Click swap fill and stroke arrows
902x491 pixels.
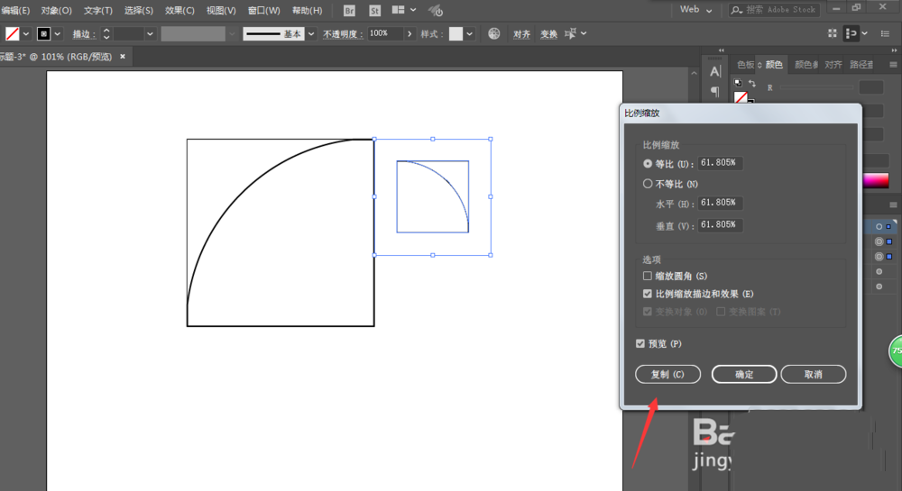[752, 83]
